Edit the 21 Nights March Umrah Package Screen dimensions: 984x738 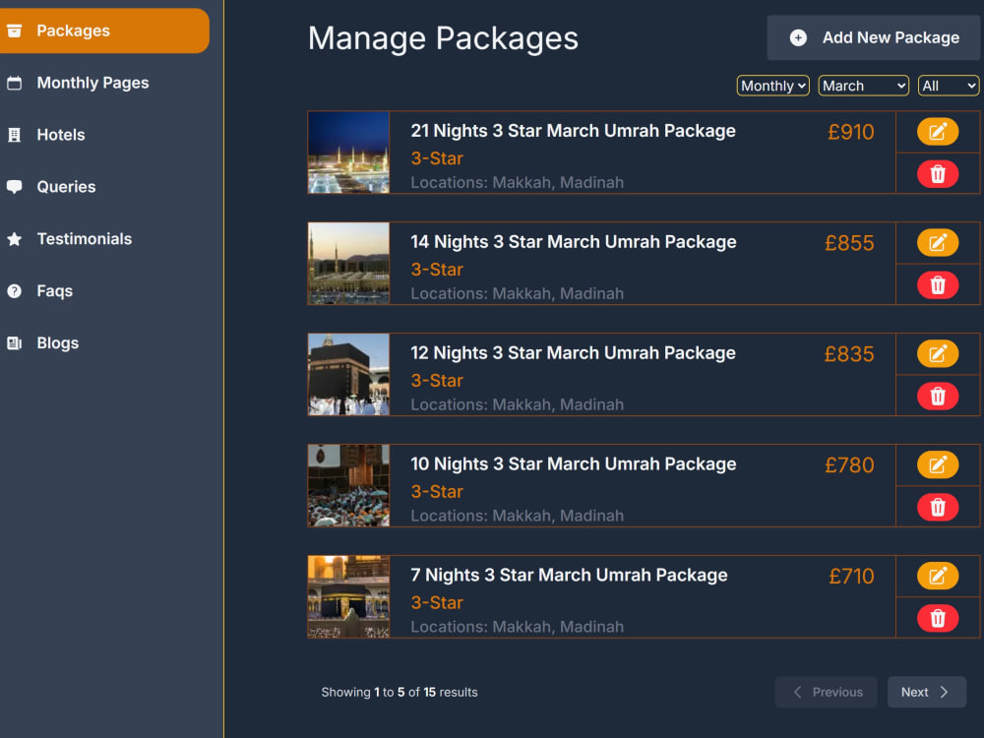pos(937,132)
